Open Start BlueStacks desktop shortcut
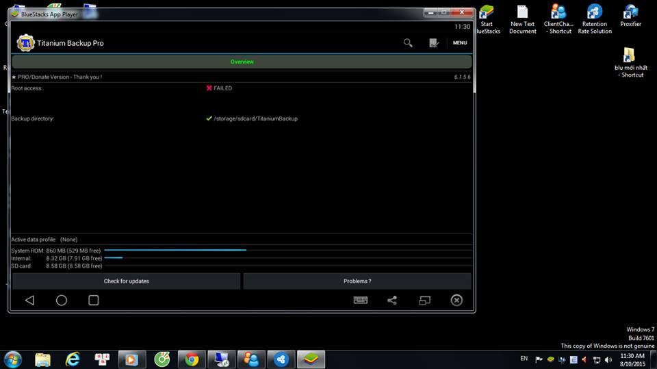The height and width of the screenshot is (369, 657). (487, 19)
